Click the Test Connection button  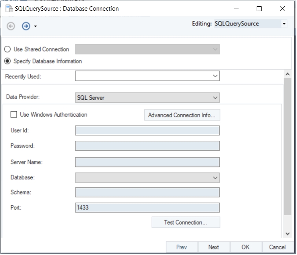click(186, 222)
